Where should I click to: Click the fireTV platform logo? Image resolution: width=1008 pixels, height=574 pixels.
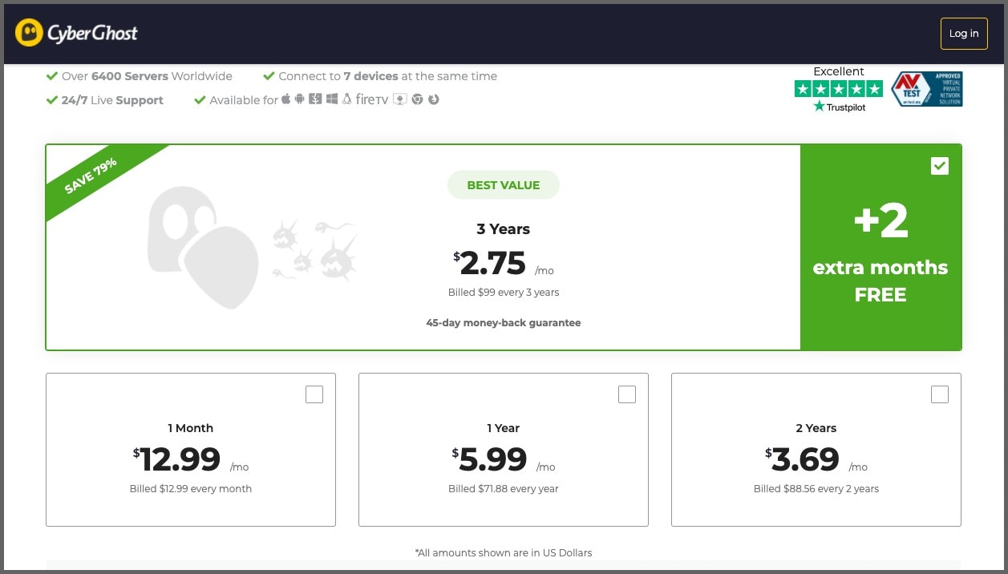(372, 99)
